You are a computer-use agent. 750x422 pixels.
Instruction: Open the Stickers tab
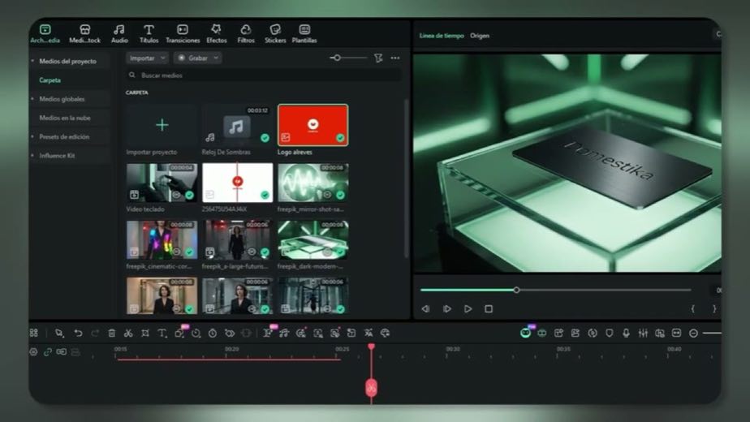275,34
